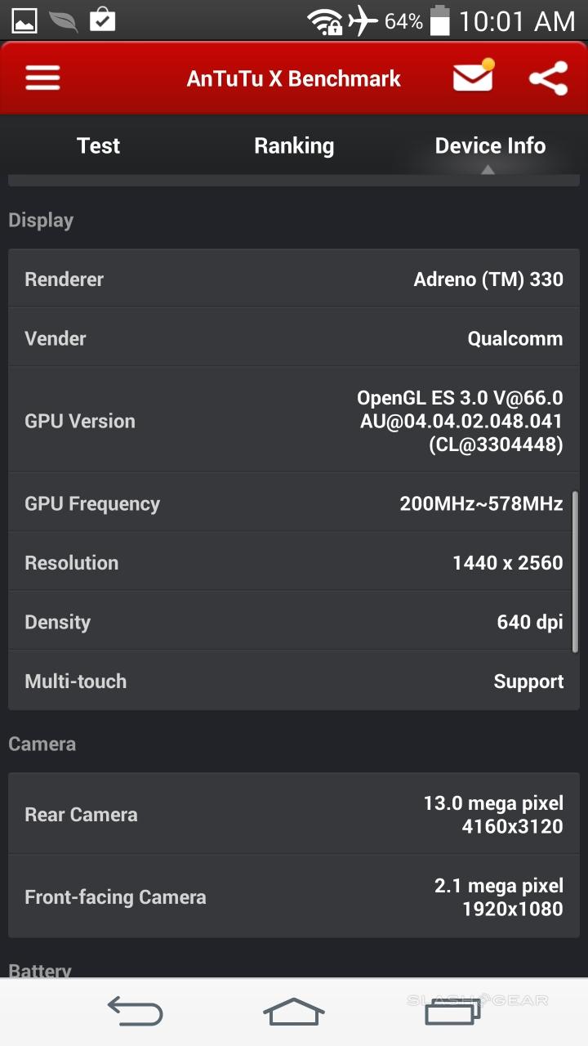The height and width of the screenshot is (1046, 588).
Task: Tap the Renderer row
Action: click(x=294, y=279)
